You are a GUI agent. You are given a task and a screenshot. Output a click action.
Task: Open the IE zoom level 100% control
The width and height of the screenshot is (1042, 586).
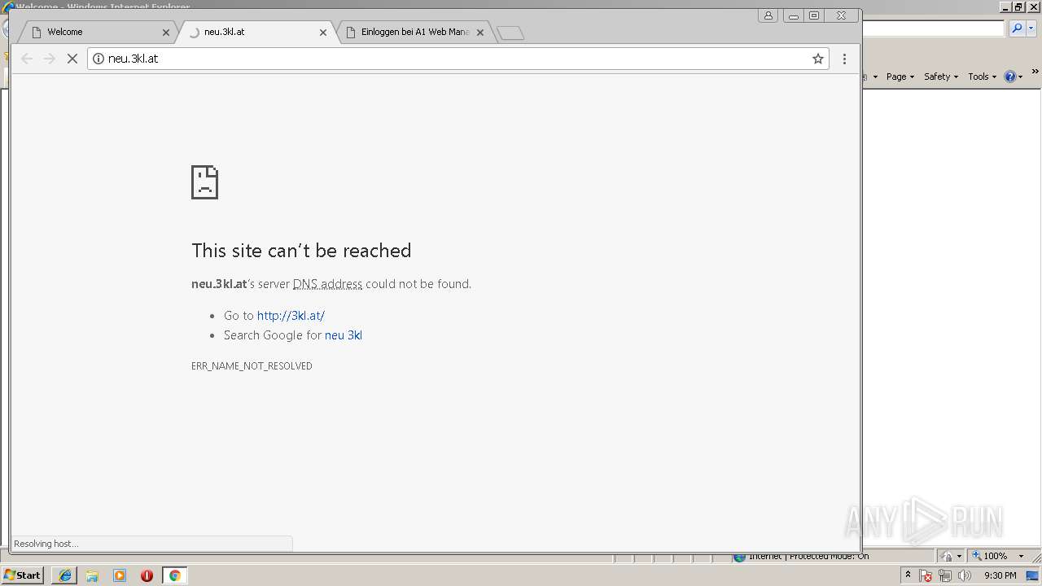(x=992, y=556)
